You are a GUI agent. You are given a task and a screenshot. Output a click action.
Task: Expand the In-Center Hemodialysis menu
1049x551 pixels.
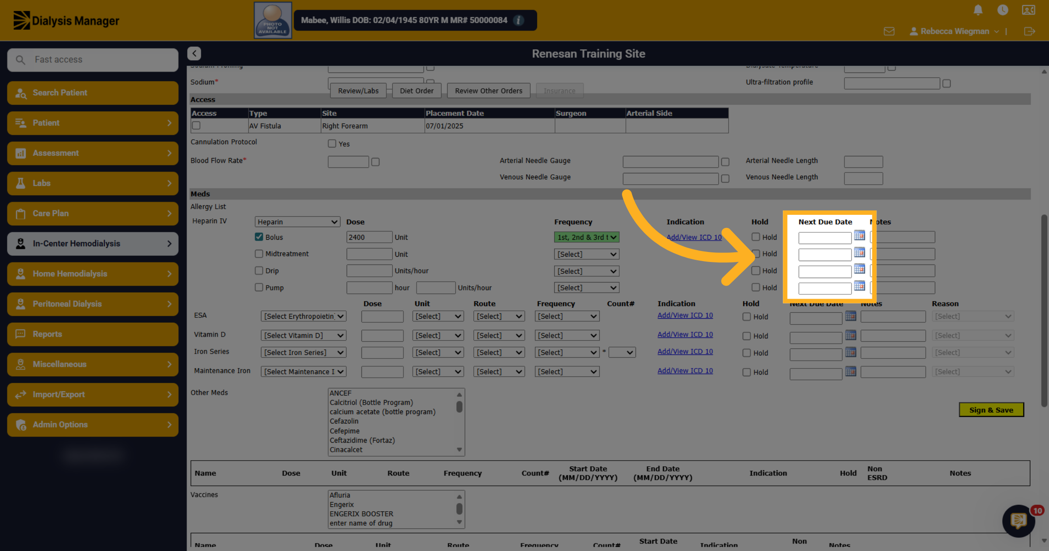93,244
